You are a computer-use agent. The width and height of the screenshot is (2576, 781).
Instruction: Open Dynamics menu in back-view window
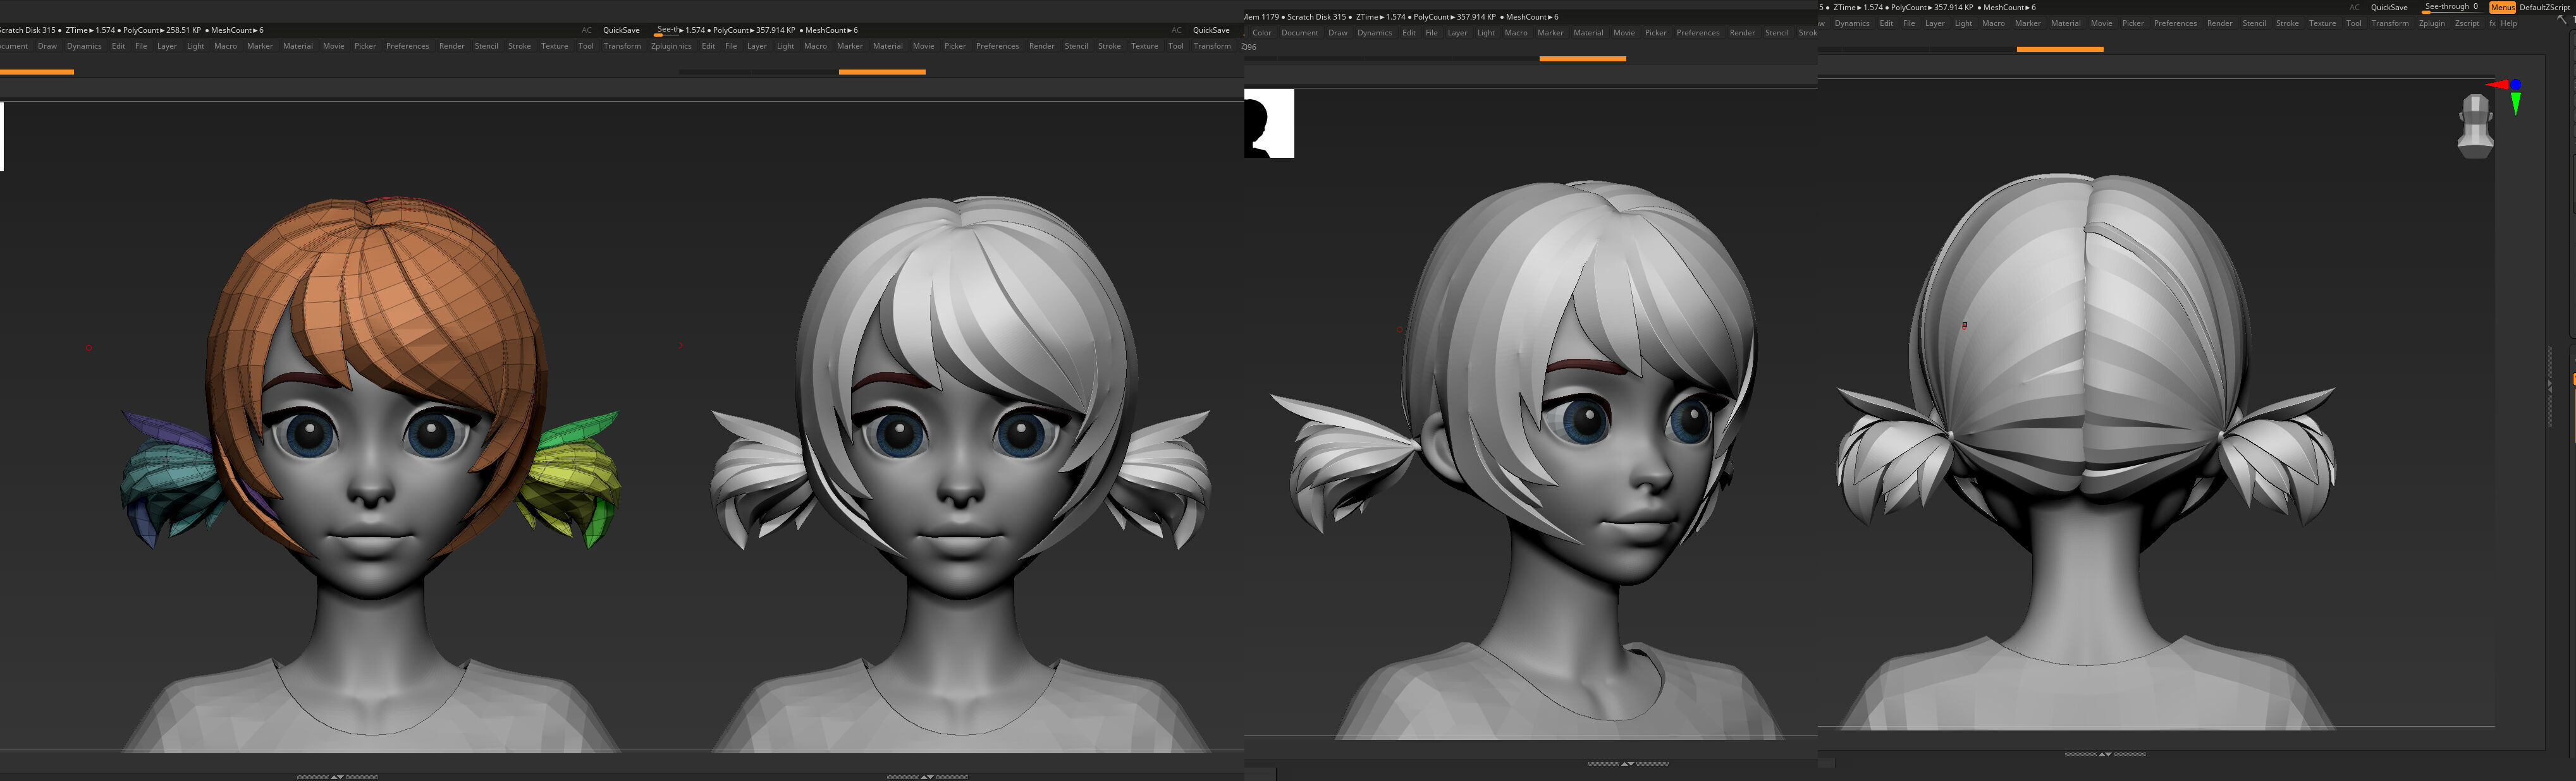coord(1852,23)
